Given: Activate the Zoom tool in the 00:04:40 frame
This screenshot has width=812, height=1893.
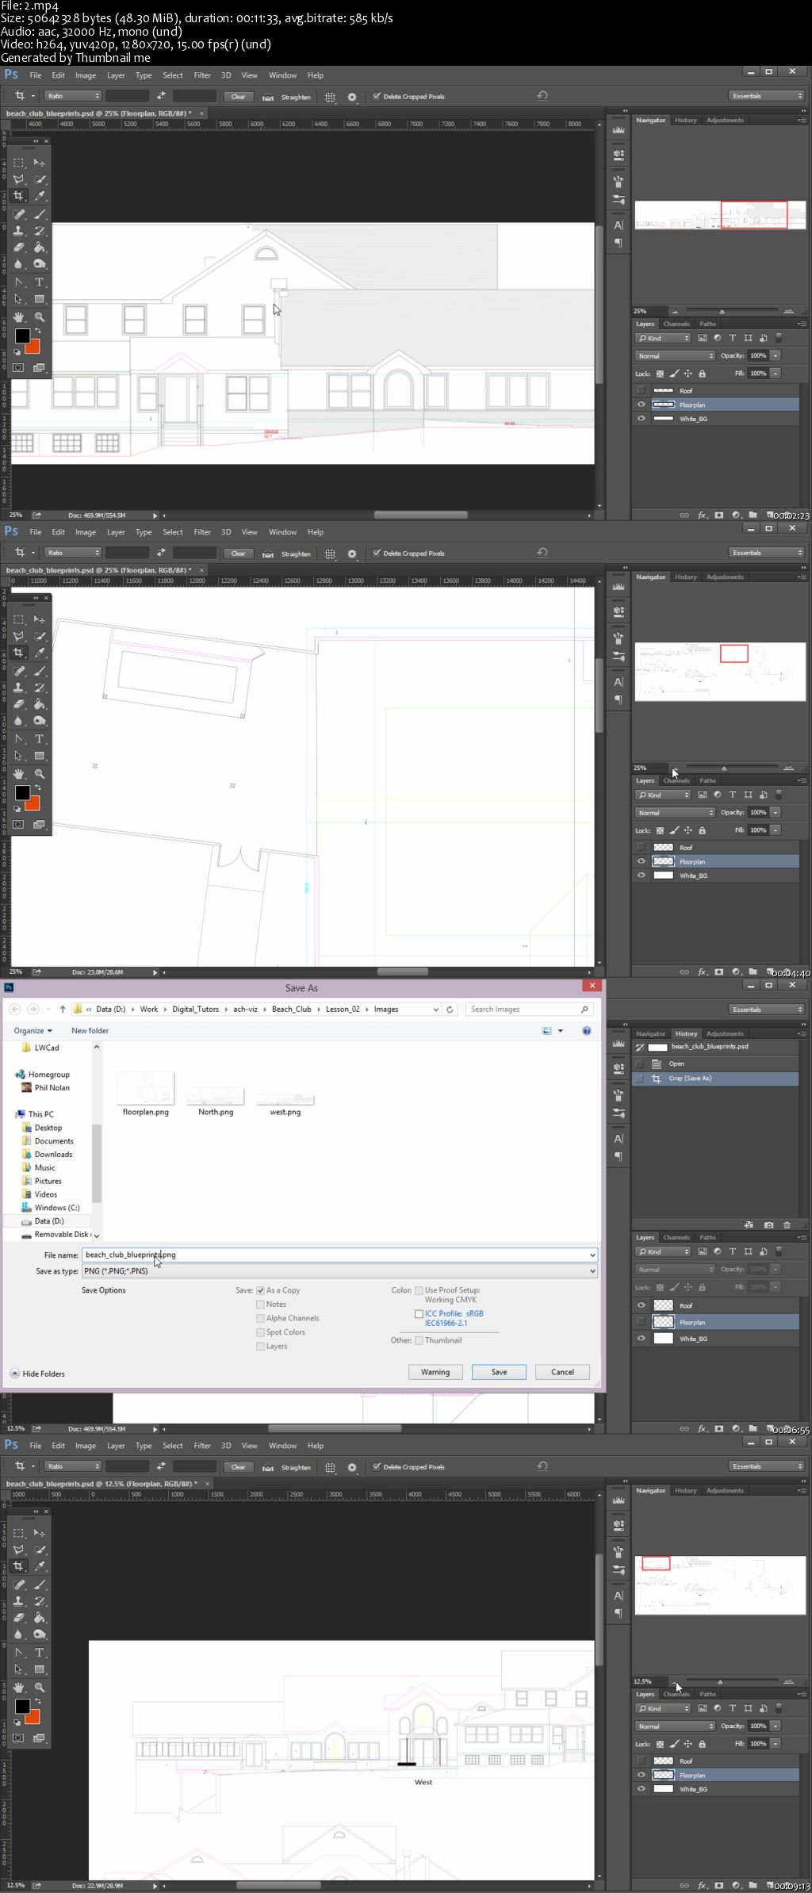Looking at the screenshot, I should tap(39, 773).
